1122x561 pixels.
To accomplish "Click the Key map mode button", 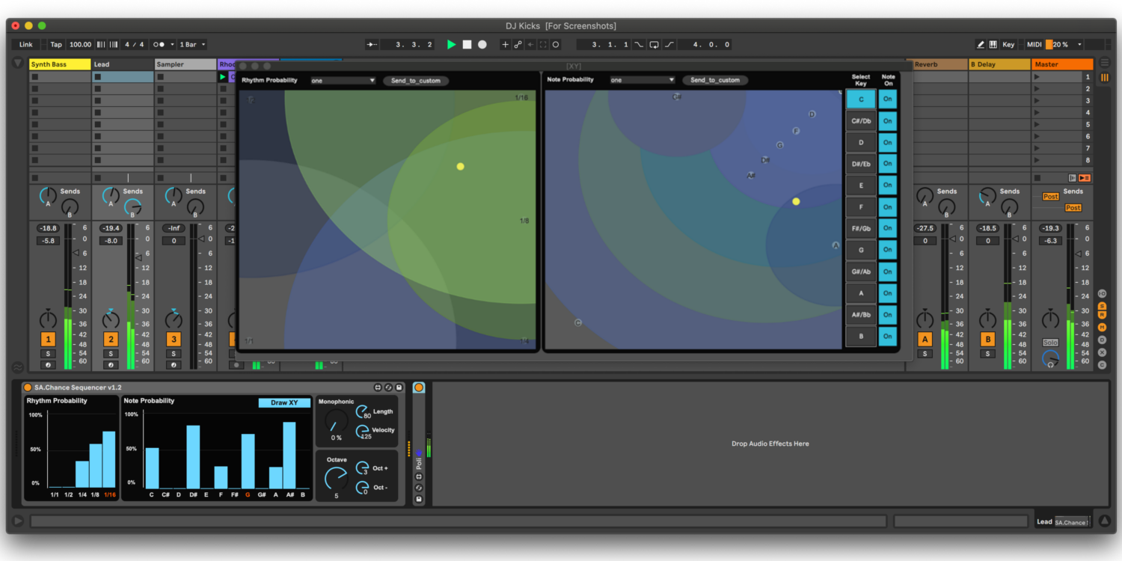I will point(1009,45).
